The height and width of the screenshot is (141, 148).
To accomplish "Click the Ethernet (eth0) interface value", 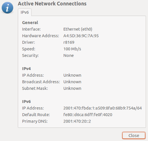I will (78, 29).
